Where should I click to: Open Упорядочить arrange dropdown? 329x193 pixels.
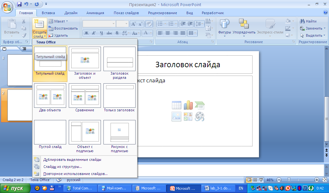click(x=244, y=28)
